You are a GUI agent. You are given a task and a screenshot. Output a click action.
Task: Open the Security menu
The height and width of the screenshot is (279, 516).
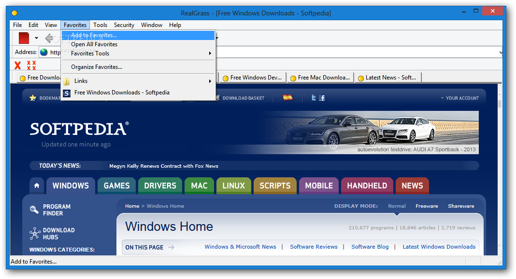(x=124, y=25)
